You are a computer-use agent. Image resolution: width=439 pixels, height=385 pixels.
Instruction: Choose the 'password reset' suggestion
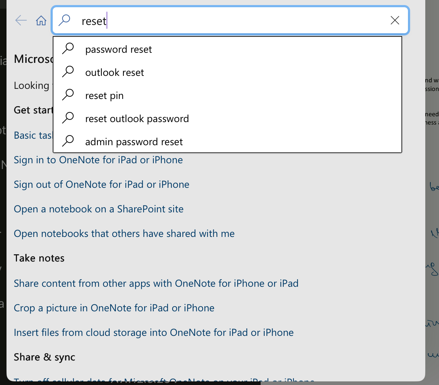point(227,49)
